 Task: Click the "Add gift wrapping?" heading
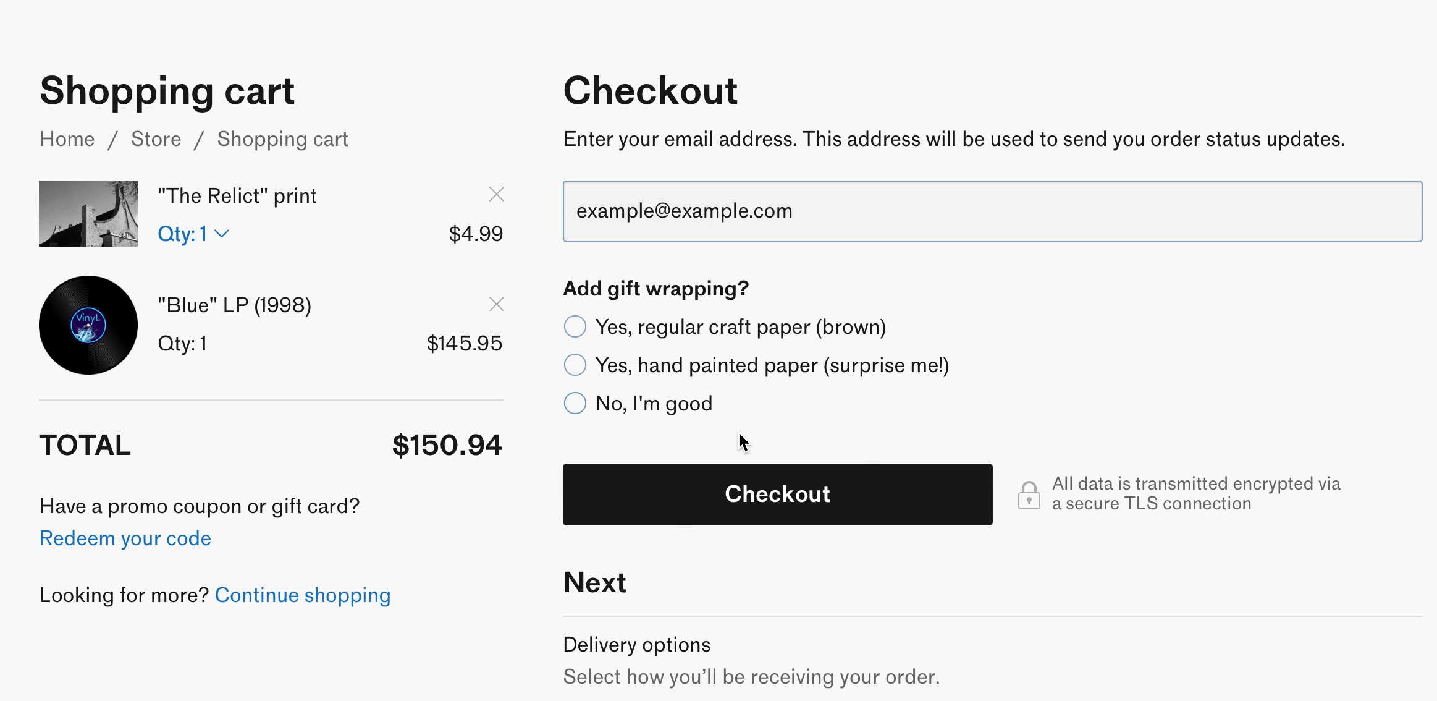(x=655, y=288)
